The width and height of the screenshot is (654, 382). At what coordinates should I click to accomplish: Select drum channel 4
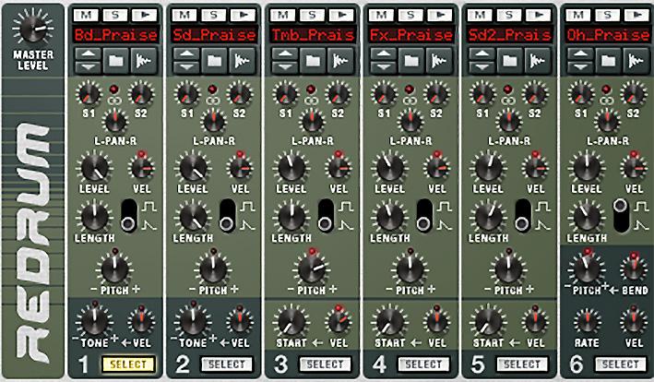423,364
